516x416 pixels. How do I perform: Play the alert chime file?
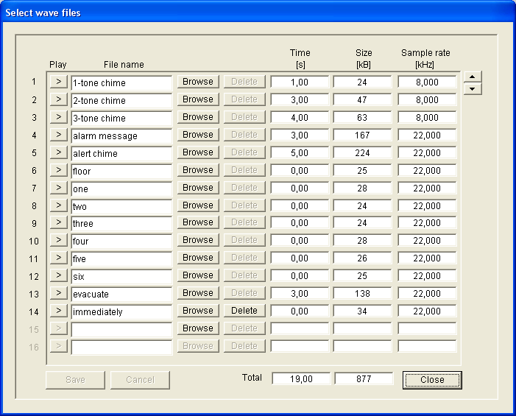tap(59, 152)
